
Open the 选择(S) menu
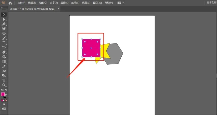coord(65,3)
